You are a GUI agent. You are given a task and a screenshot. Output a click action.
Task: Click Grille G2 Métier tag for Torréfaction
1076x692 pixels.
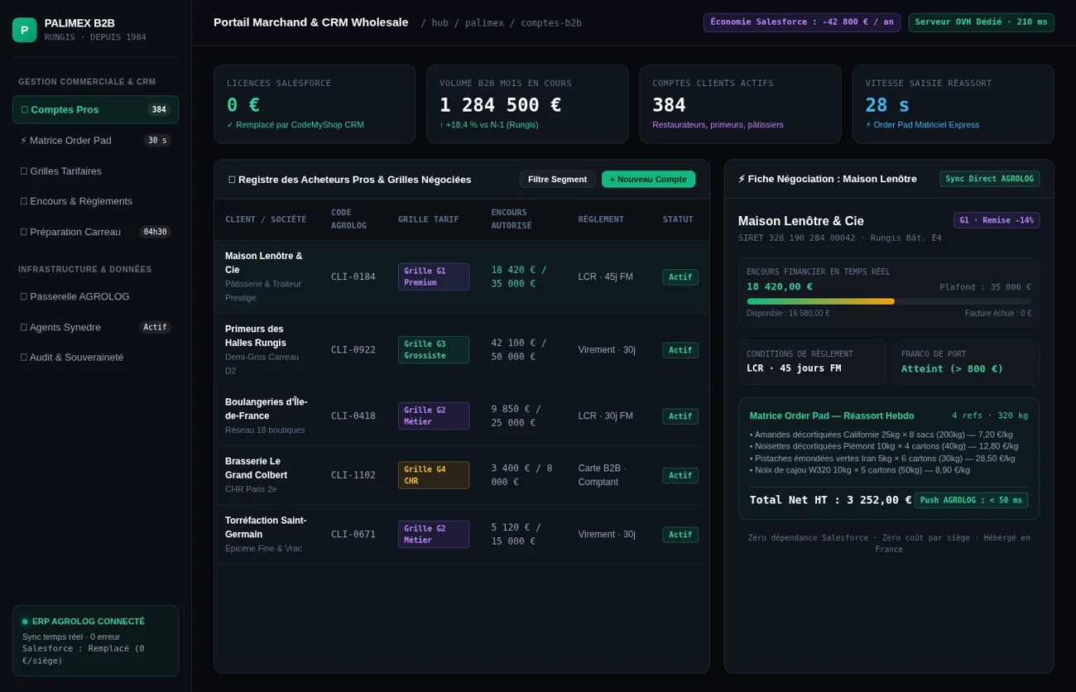click(434, 535)
